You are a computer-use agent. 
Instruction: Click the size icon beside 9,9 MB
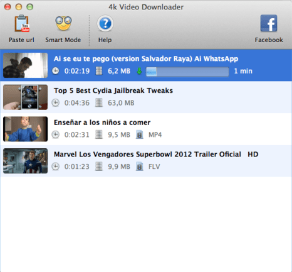tap(99, 166)
